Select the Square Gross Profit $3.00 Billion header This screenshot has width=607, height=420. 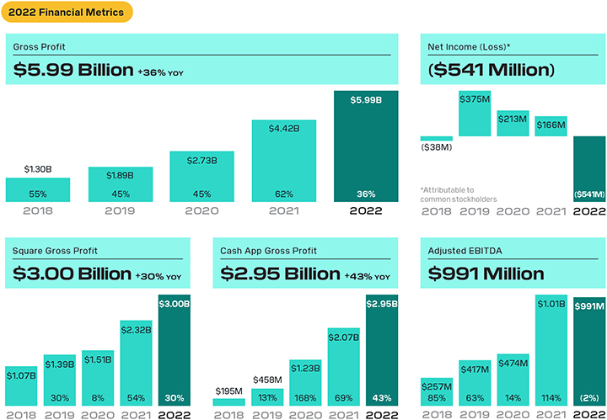click(98, 263)
